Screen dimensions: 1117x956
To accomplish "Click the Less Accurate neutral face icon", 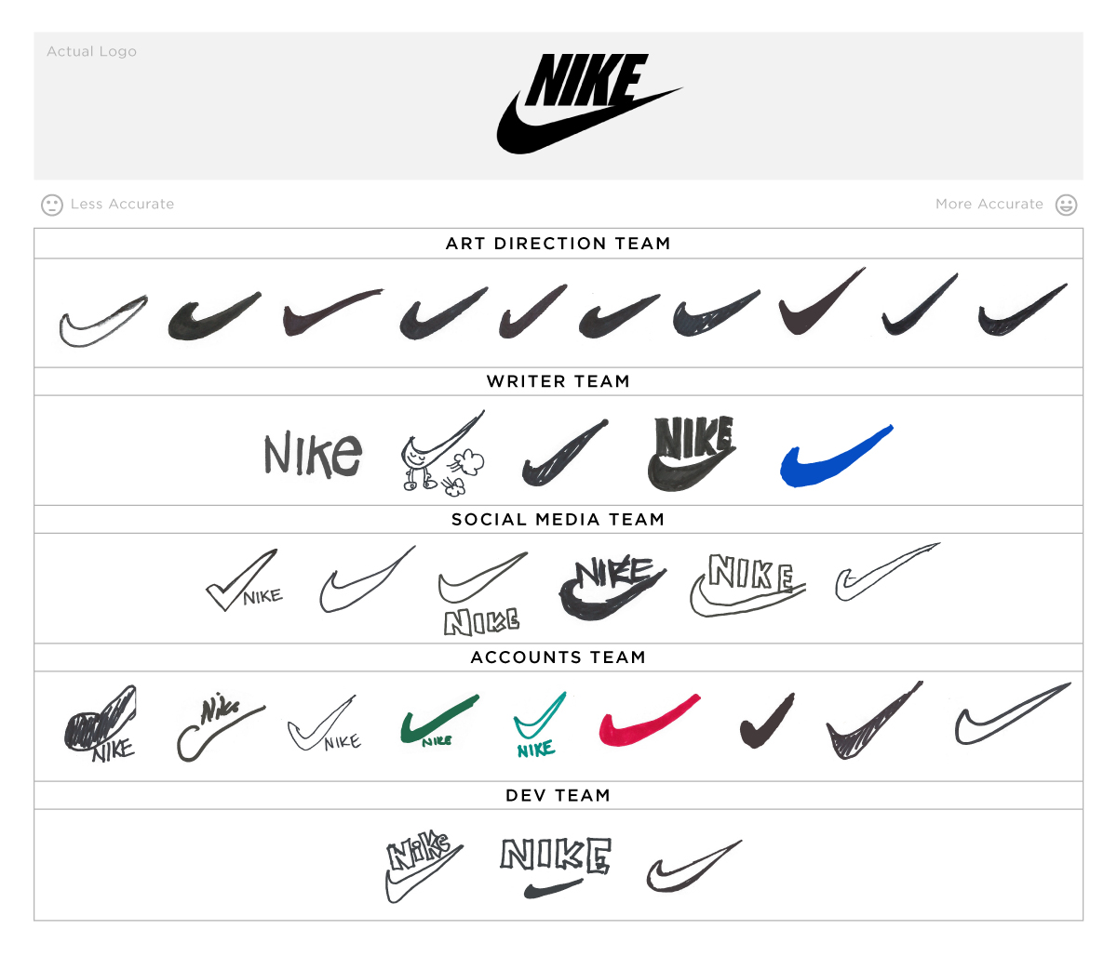I will 52,205.
